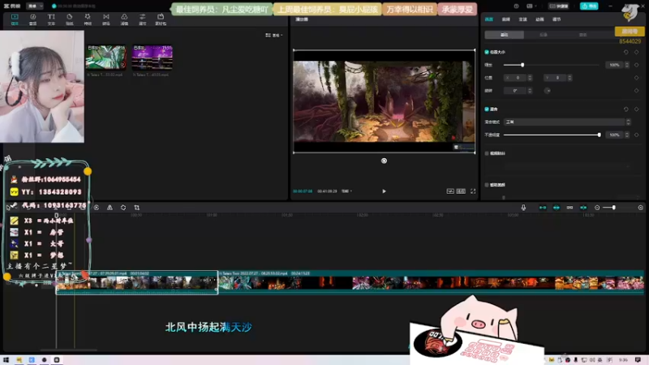This screenshot has height=365, width=649.
Task: Click the fullscreen preview icon
Action: 473,191
